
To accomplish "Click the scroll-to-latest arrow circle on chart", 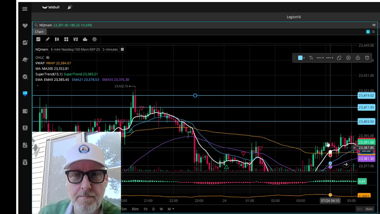I will (346, 164).
